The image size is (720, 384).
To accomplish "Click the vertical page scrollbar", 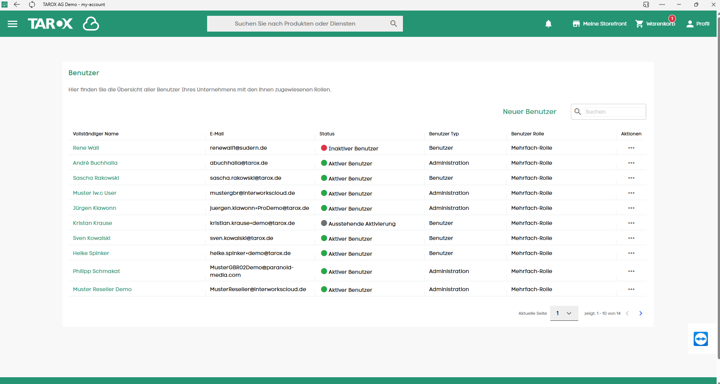I will 718,188.
